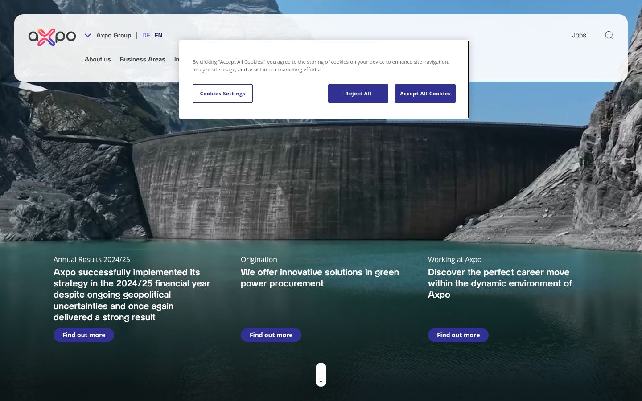Open Cookies Settings
The width and height of the screenshot is (642, 401).
(x=222, y=94)
